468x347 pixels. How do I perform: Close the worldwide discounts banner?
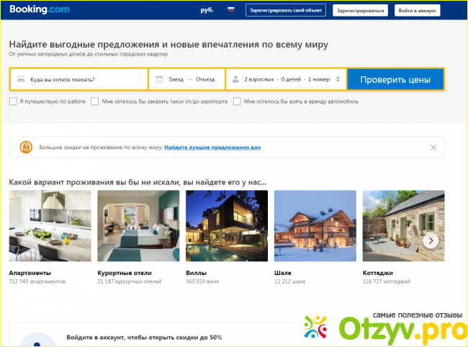pos(433,147)
